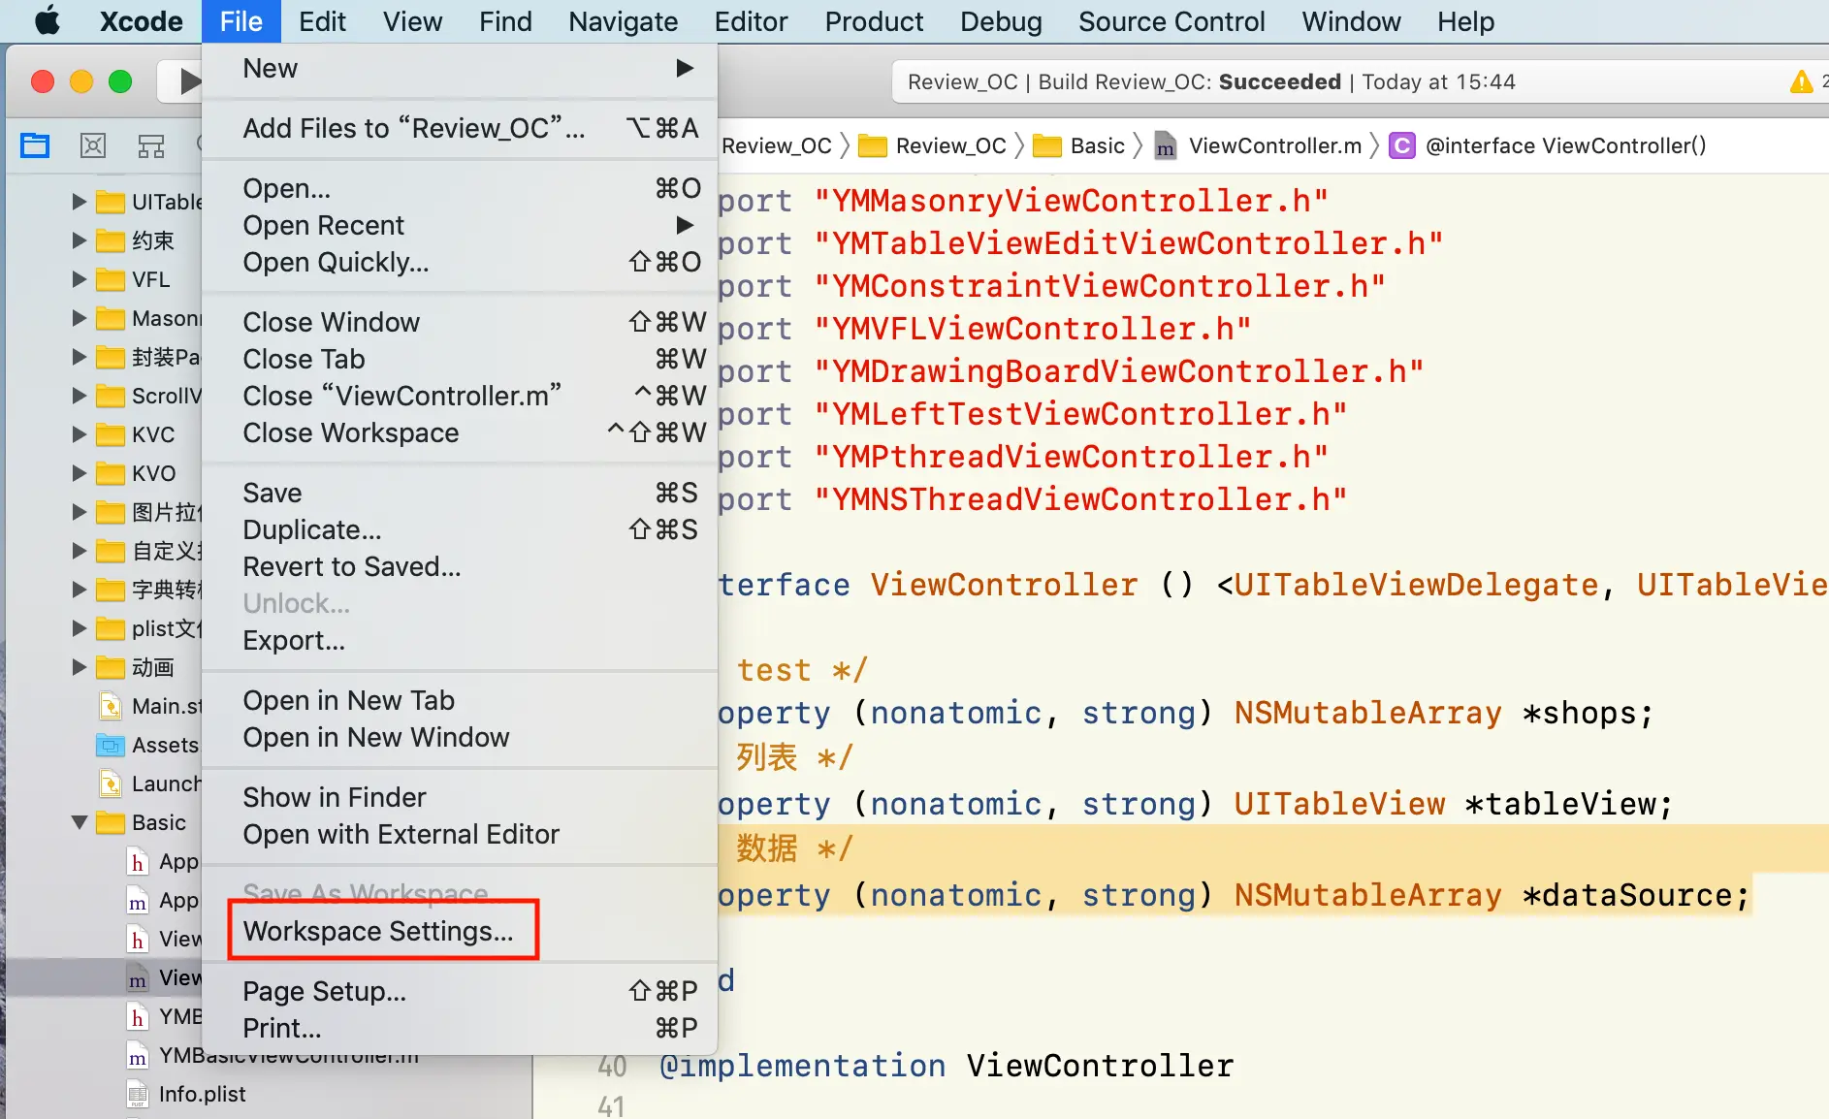Open the Debug menu
The image size is (1829, 1119).
click(1001, 21)
